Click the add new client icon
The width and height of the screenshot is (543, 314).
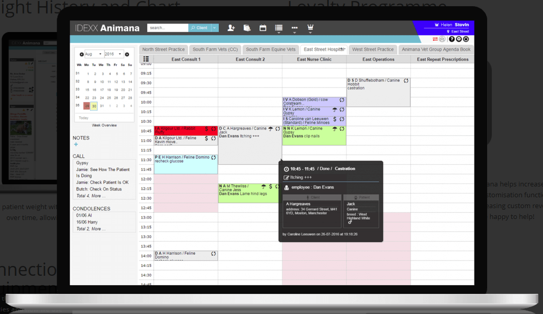(231, 28)
